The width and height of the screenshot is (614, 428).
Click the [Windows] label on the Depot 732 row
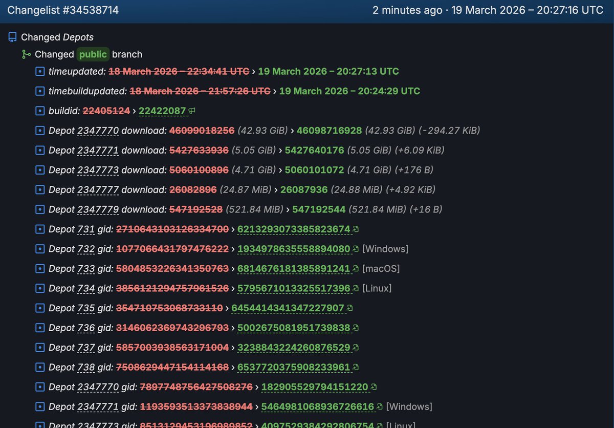point(385,249)
